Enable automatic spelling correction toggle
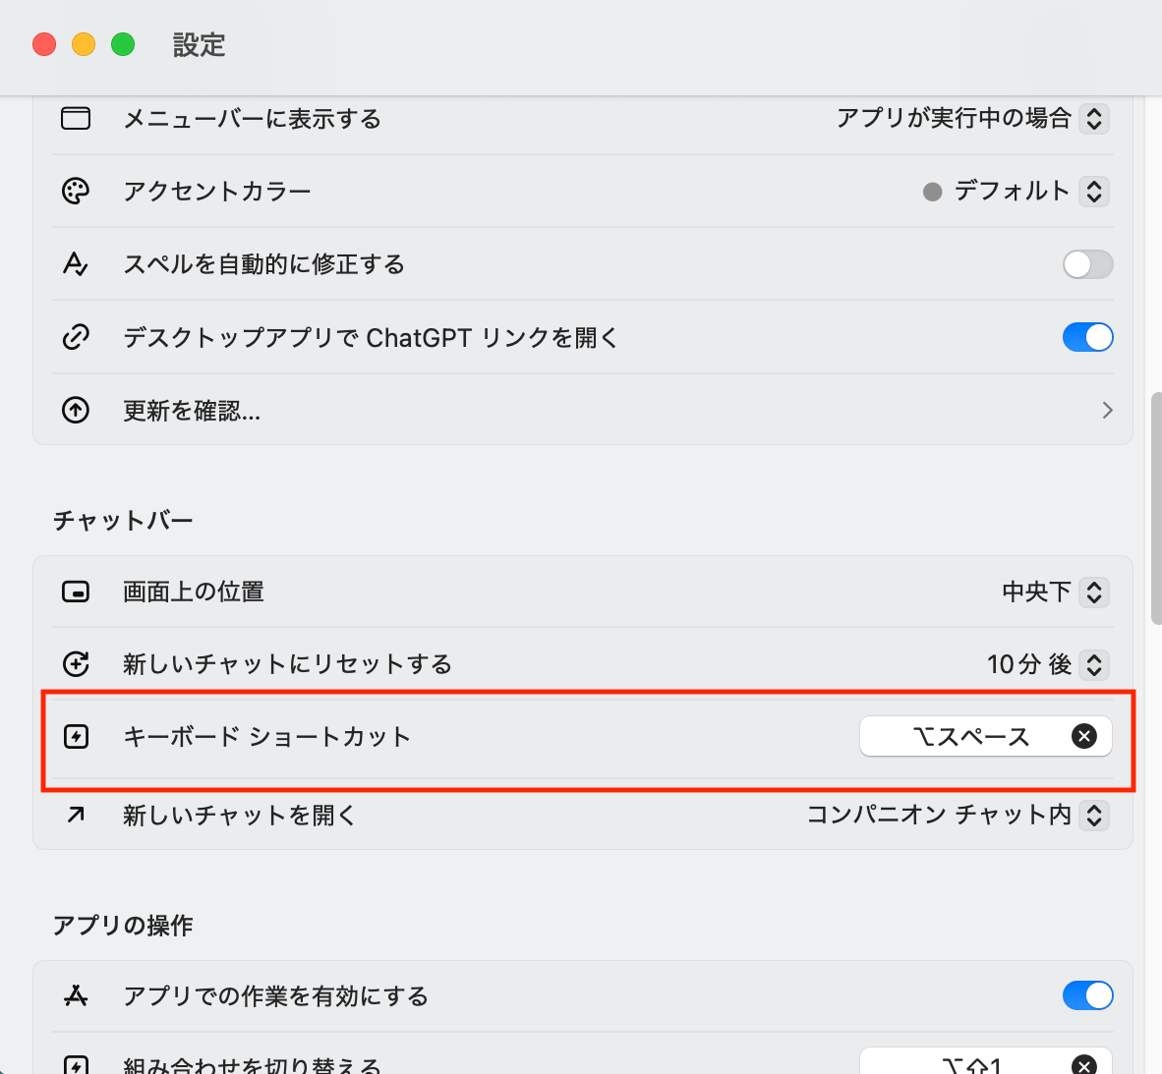The image size is (1162, 1074). tap(1087, 264)
